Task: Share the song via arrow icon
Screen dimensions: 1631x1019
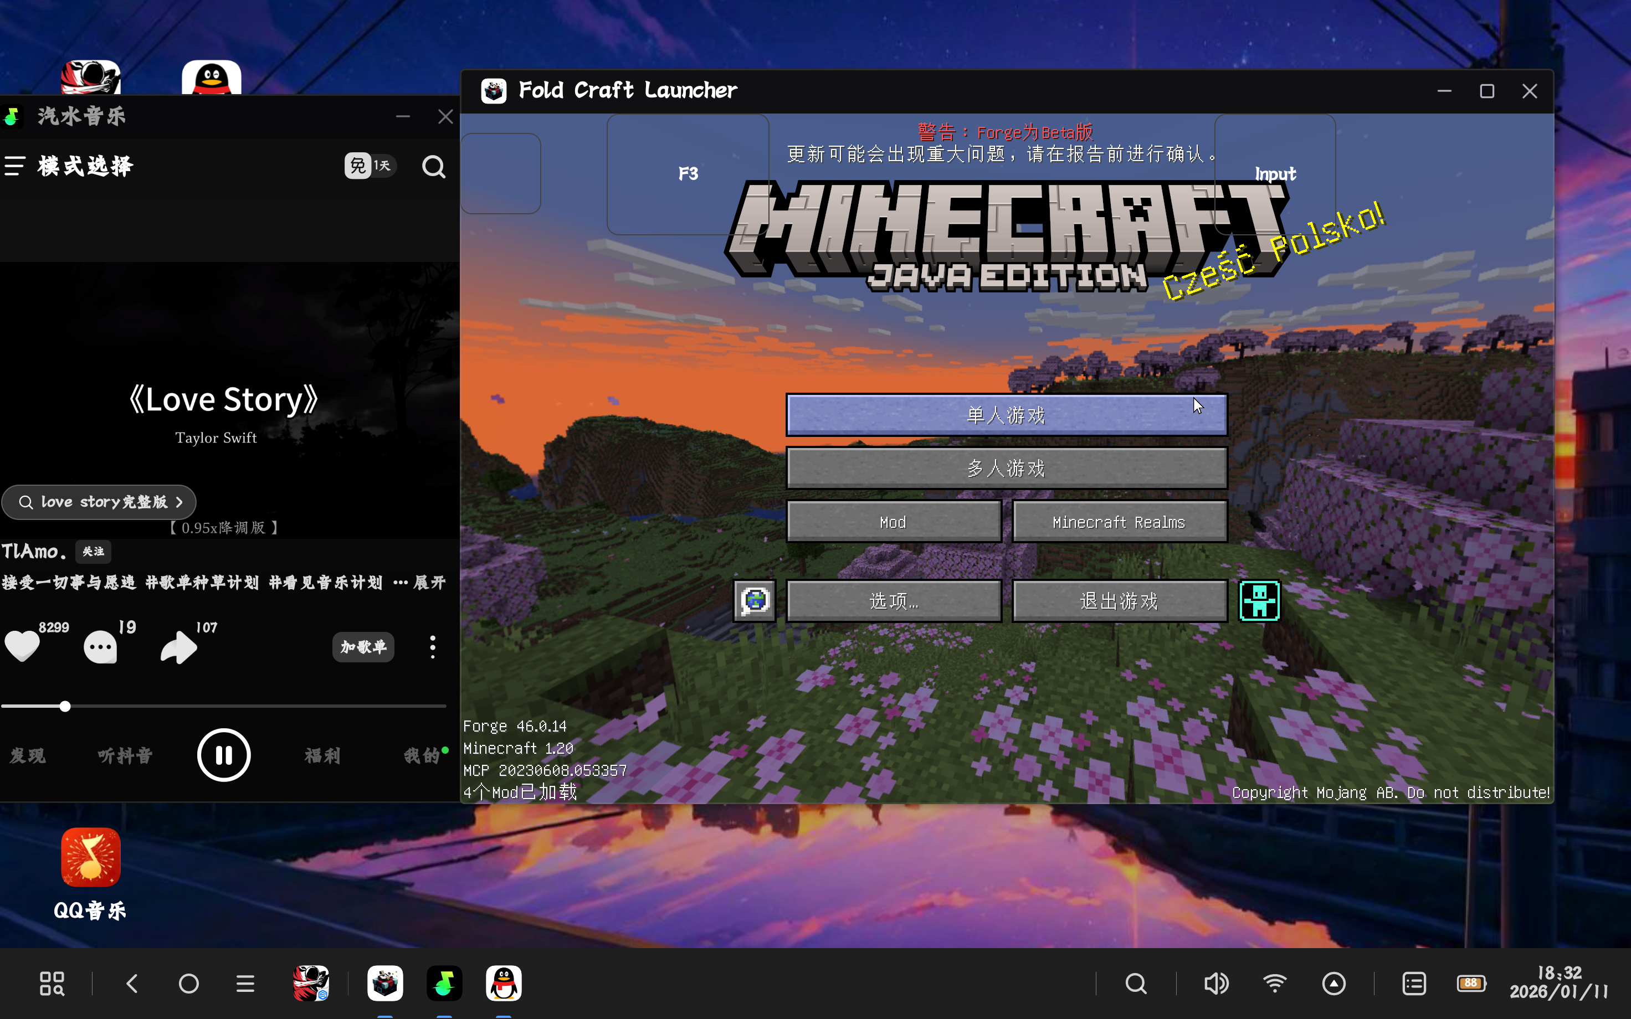Action: tap(178, 647)
